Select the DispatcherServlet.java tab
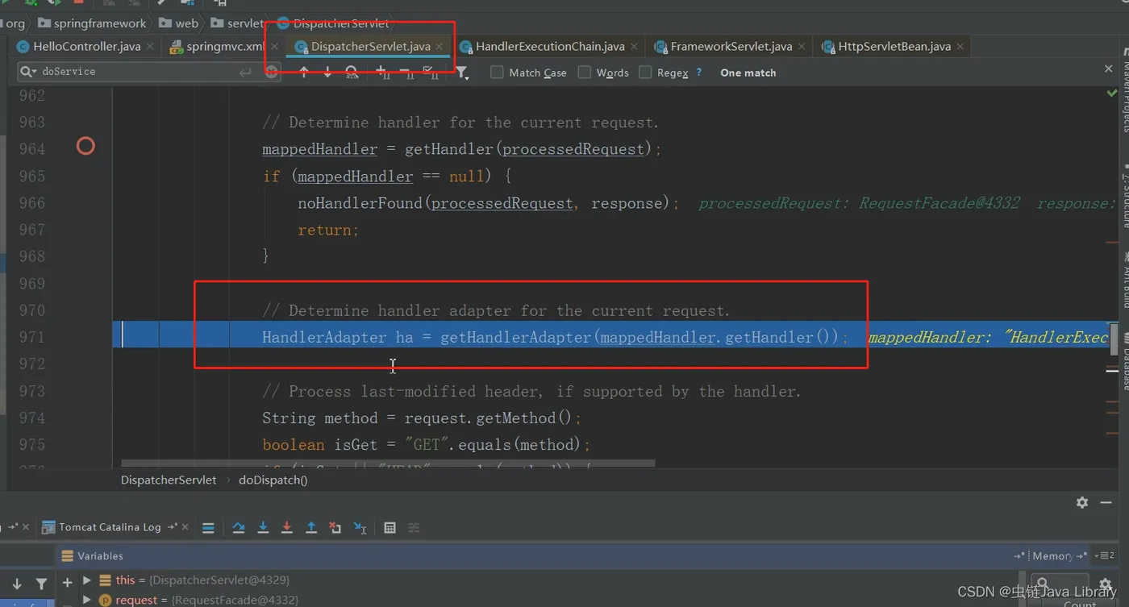Screen dimensions: 1129x607 tap(370, 47)
